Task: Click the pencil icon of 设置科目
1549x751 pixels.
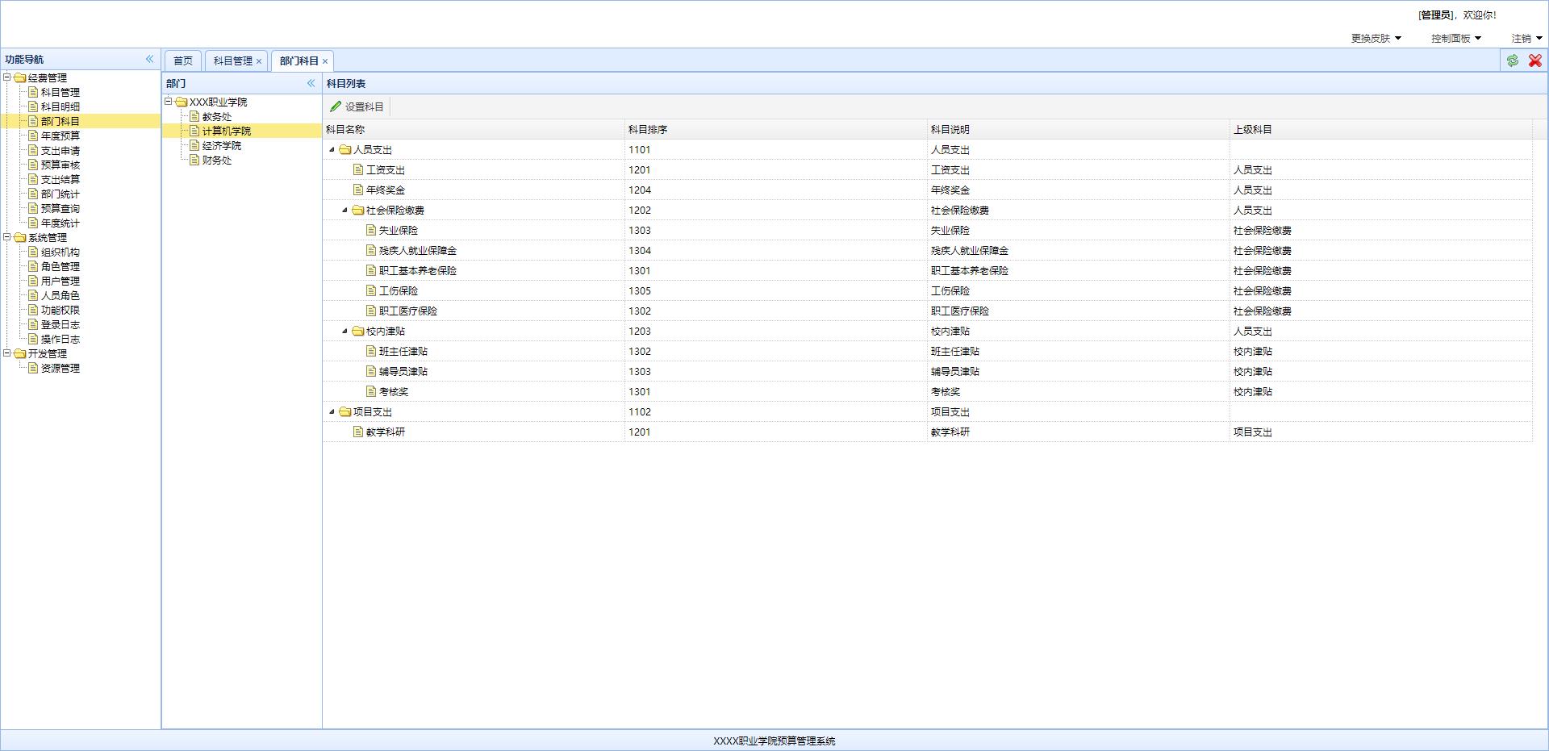Action: coord(336,106)
